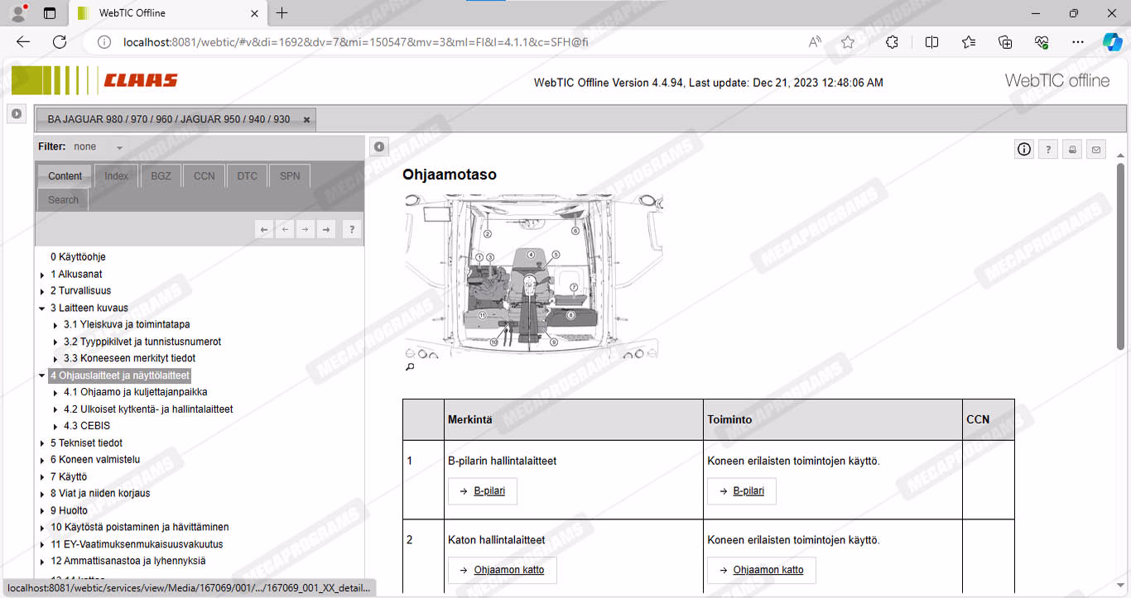Select 5 Tekniset tiedot in the tree
This screenshot has width=1131, height=598.
(86, 443)
